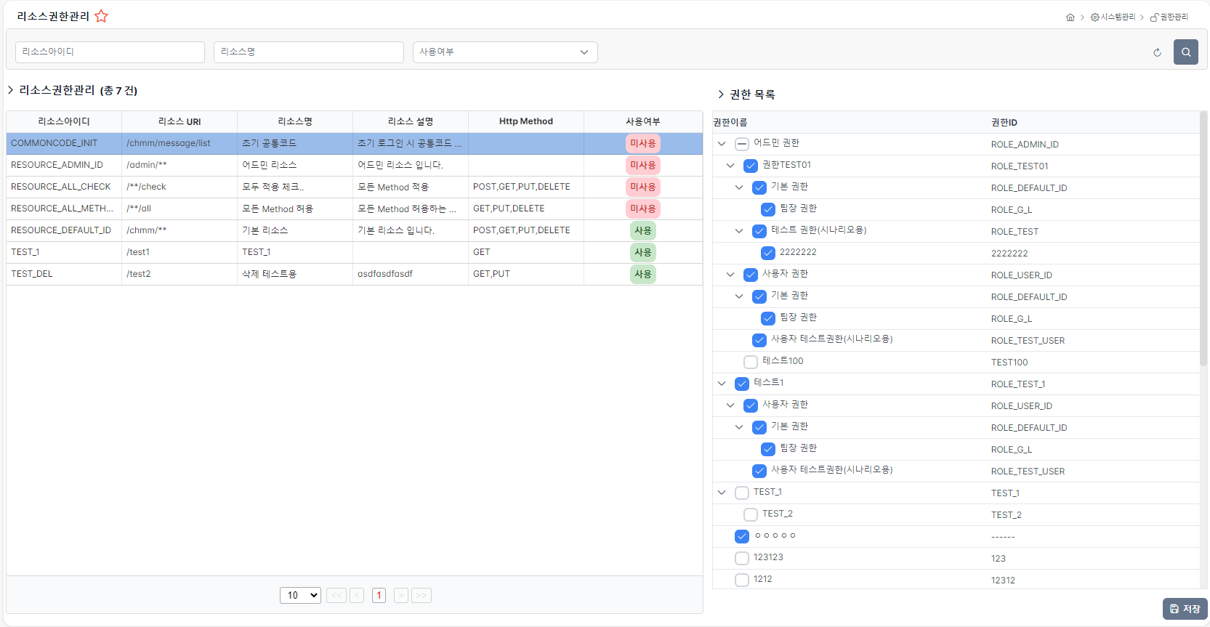Click 사용 badge in TEST_DEL row
Screen dimensions: 1210x627
643,274
